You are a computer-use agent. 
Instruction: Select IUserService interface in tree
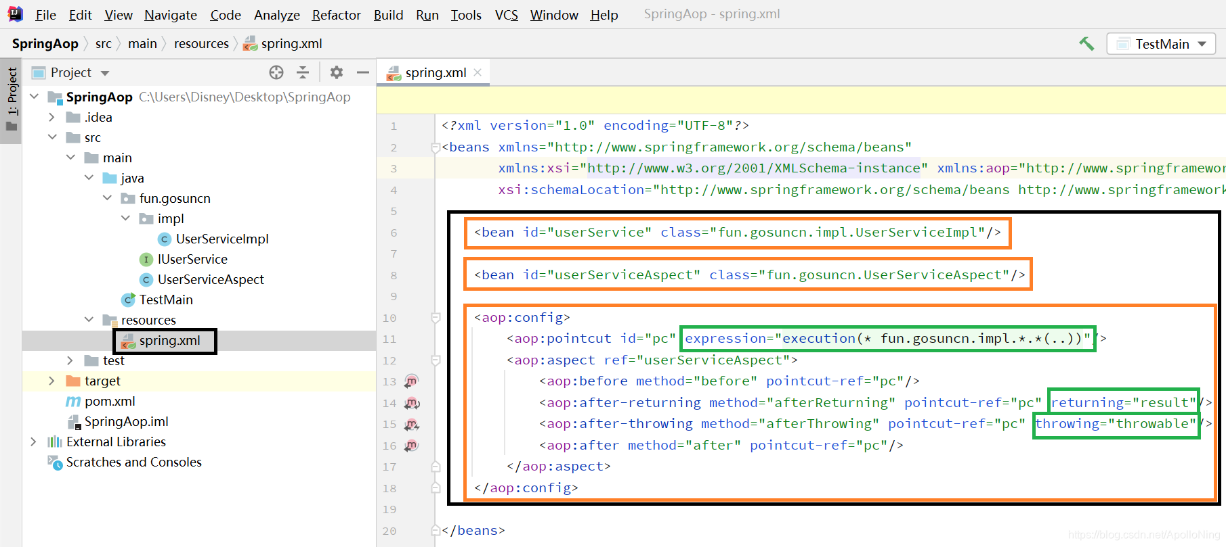point(192,259)
